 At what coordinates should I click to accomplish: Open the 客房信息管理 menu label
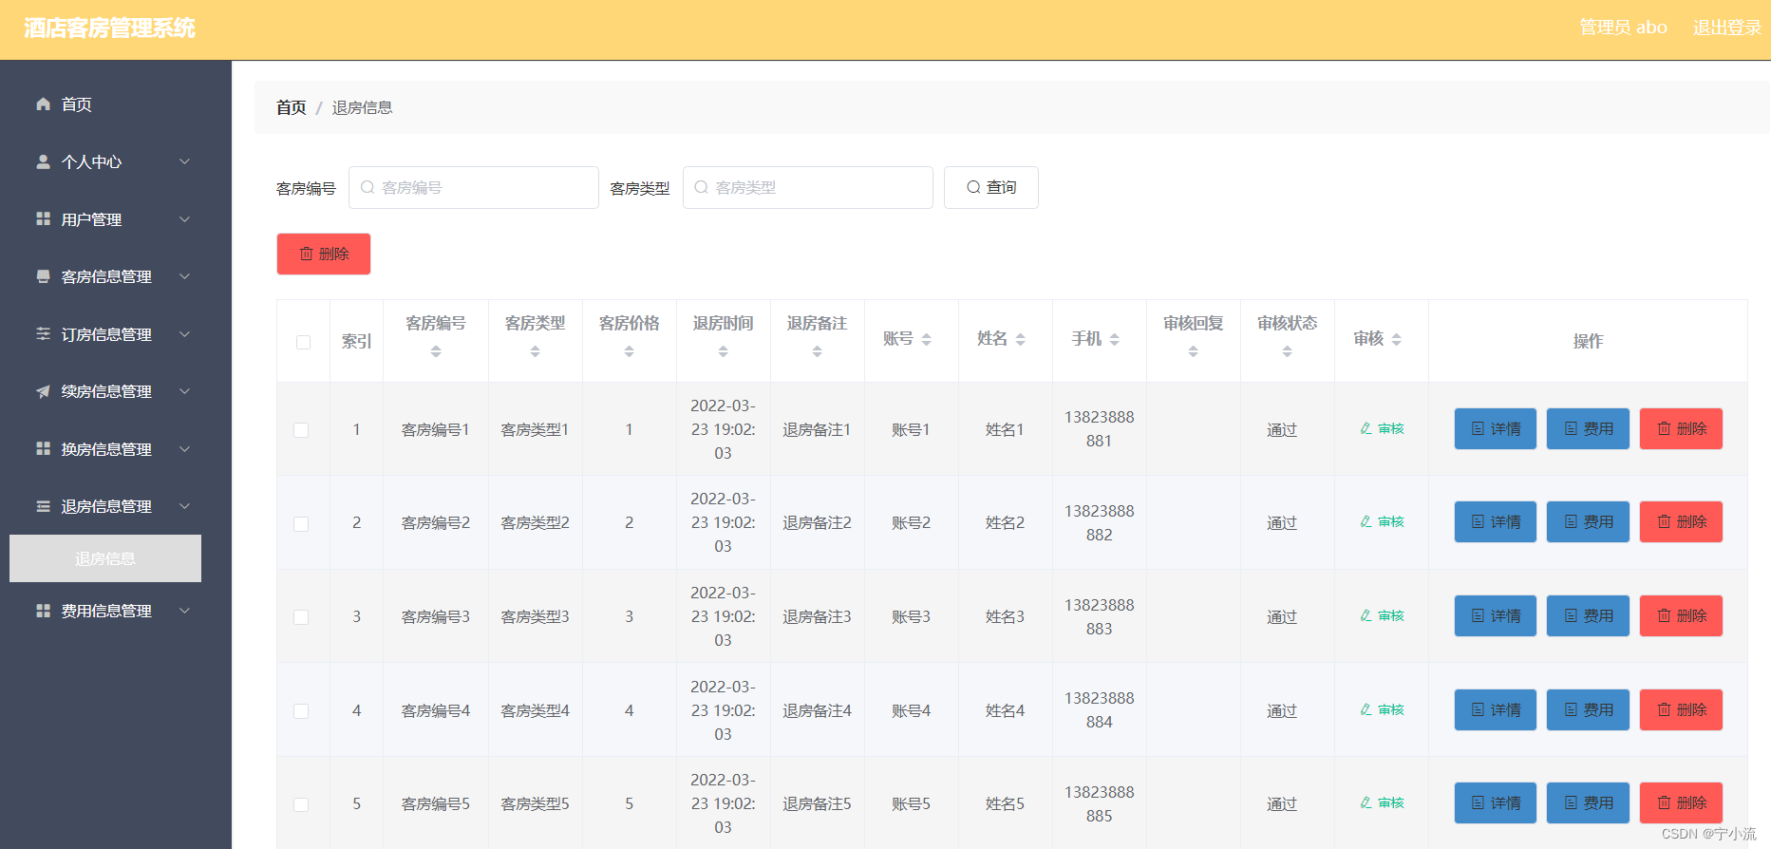coord(106,276)
